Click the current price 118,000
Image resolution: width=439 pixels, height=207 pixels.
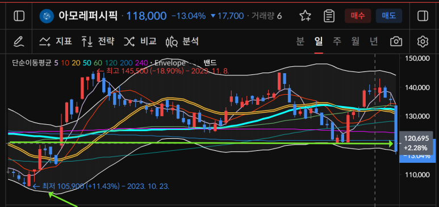coord(147,16)
